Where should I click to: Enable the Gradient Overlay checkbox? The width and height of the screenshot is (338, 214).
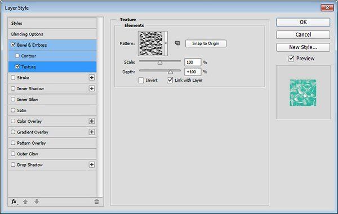tap(13, 132)
